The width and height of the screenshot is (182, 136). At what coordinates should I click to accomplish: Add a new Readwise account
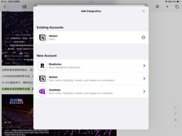coord(91,66)
